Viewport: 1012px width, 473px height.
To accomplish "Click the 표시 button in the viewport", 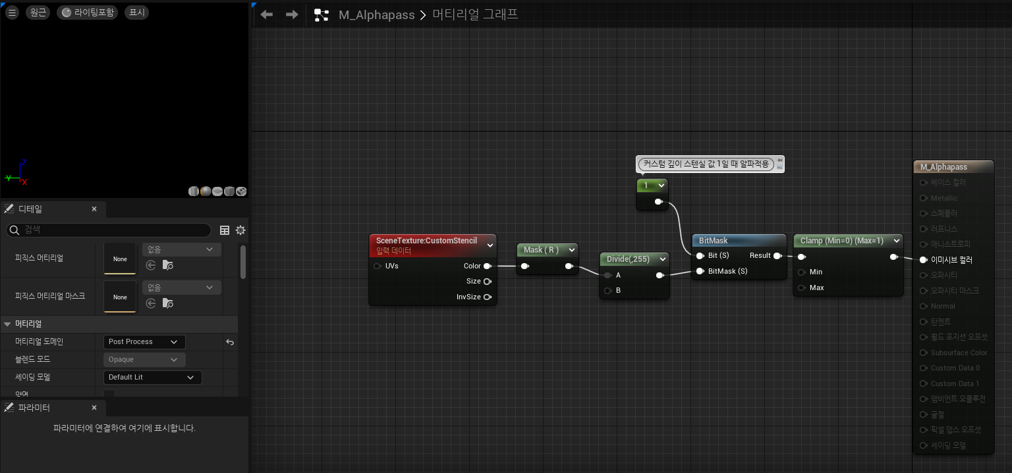I will (x=136, y=12).
